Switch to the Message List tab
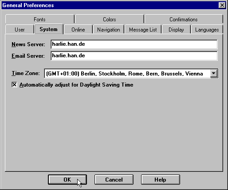 (143, 30)
